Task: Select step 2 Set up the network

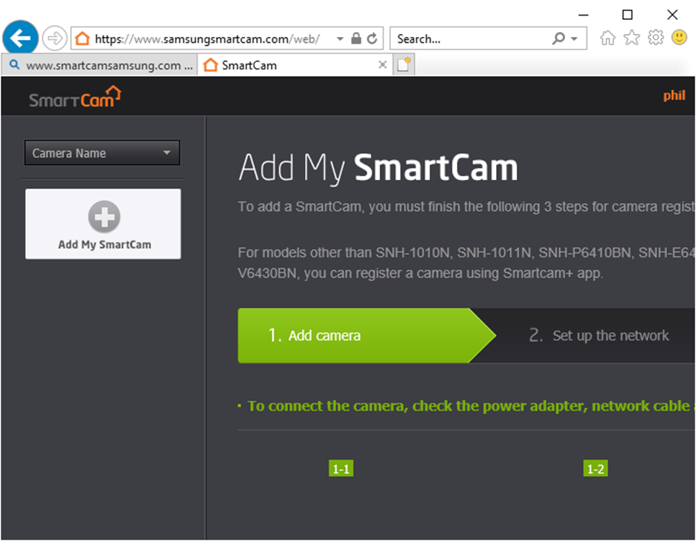Action: (598, 335)
